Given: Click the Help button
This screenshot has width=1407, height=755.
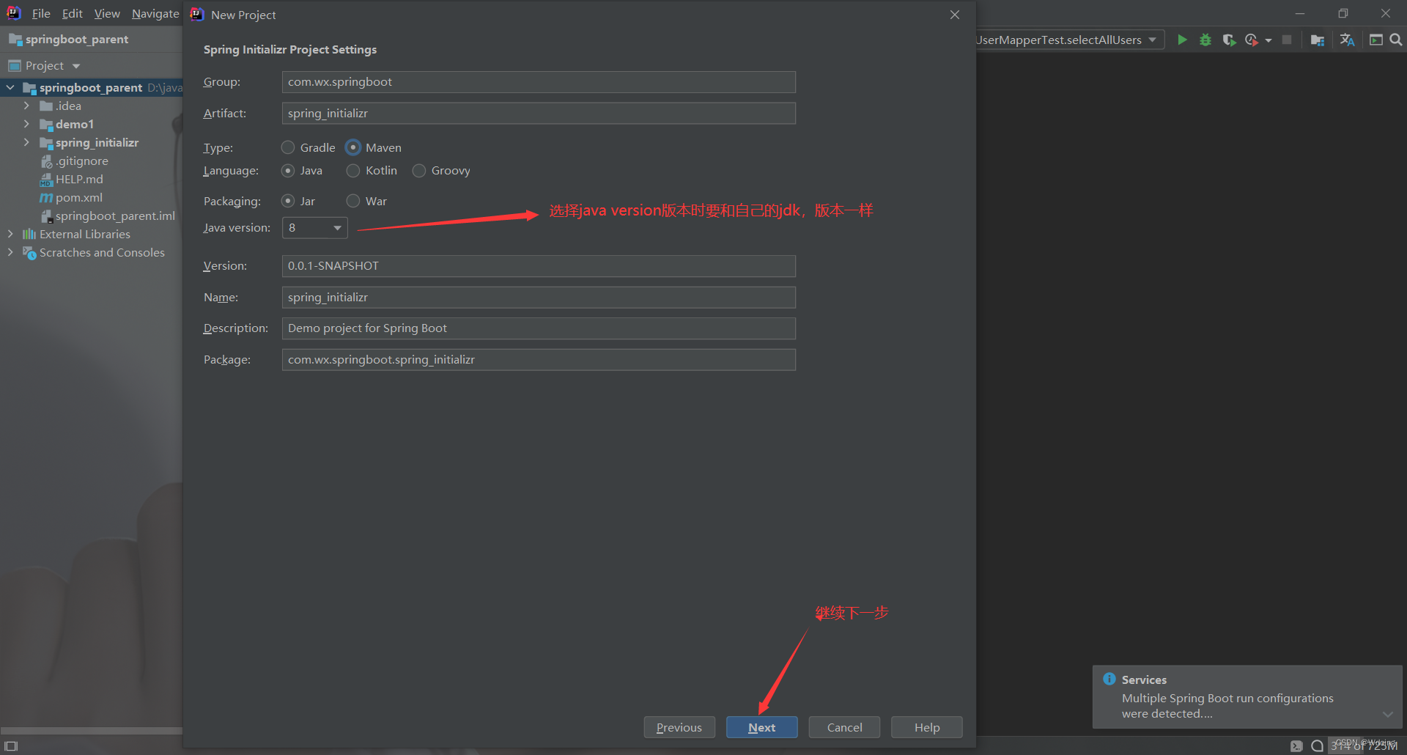Looking at the screenshot, I should (x=927, y=727).
